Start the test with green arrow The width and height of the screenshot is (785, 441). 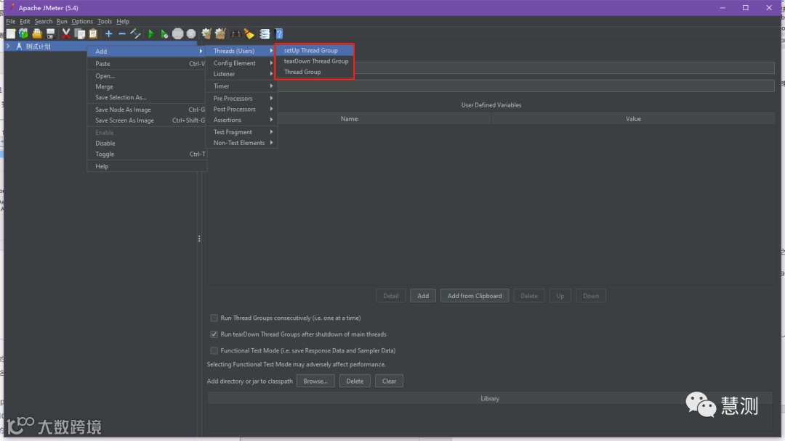pos(150,34)
